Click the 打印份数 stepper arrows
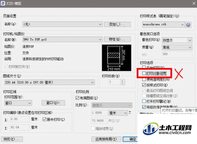Image resolution: width=197 pixels, height=144 pixels. tap(123, 82)
